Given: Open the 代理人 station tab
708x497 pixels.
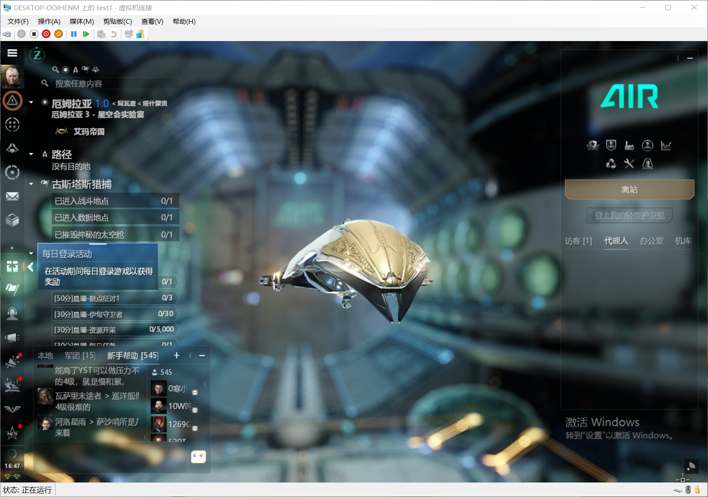Looking at the screenshot, I should point(616,241).
